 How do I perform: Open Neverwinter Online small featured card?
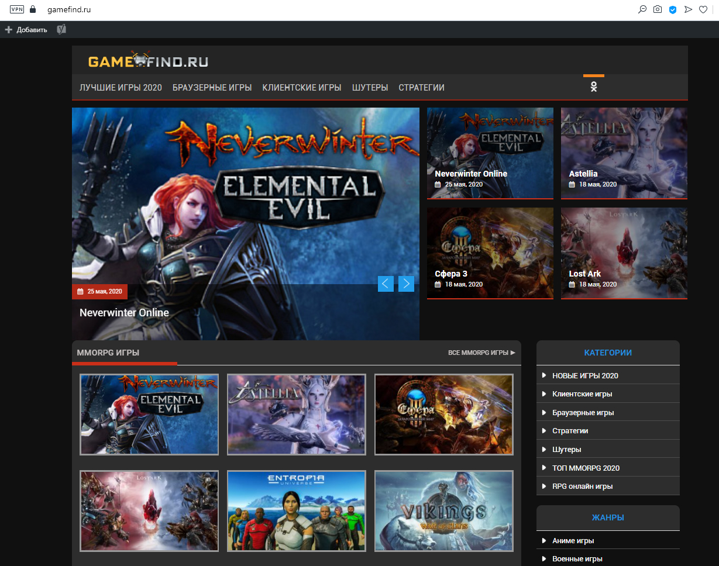pos(490,153)
